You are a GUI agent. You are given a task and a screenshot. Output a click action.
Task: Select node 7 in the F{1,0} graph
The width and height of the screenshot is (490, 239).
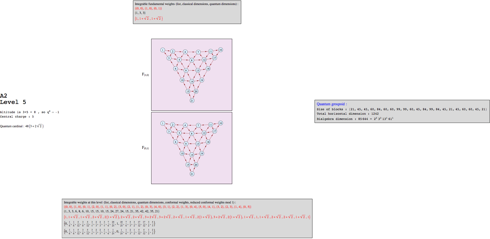(x=198, y=52)
